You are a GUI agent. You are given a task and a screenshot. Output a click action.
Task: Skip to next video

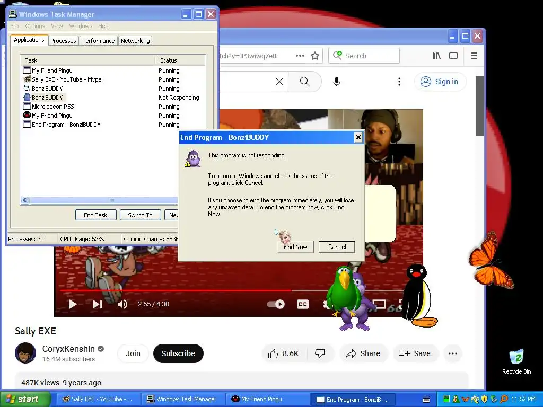point(98,304)
